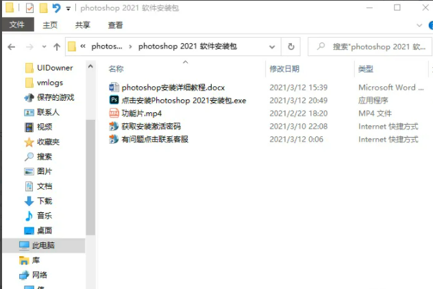
Task: Click the 收藏夹 star icon in sidebar
Action: (29, 142)
